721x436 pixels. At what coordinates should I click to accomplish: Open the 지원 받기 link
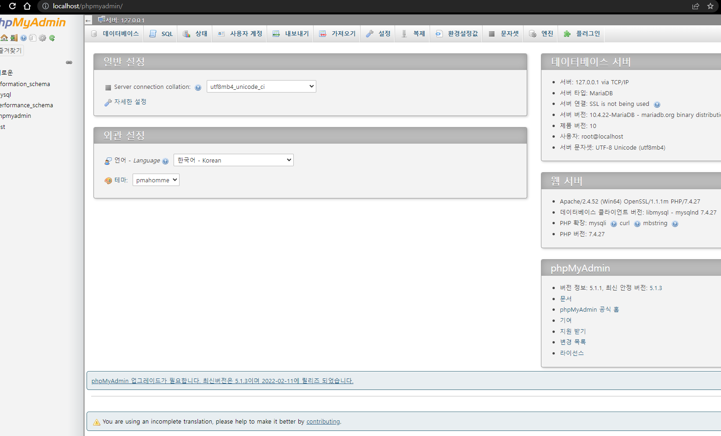click(x=573, y=331)
